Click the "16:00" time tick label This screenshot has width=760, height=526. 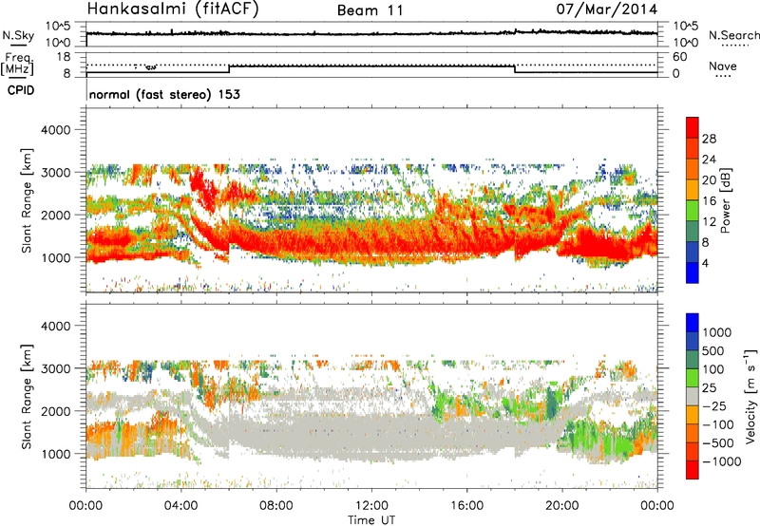466,506
